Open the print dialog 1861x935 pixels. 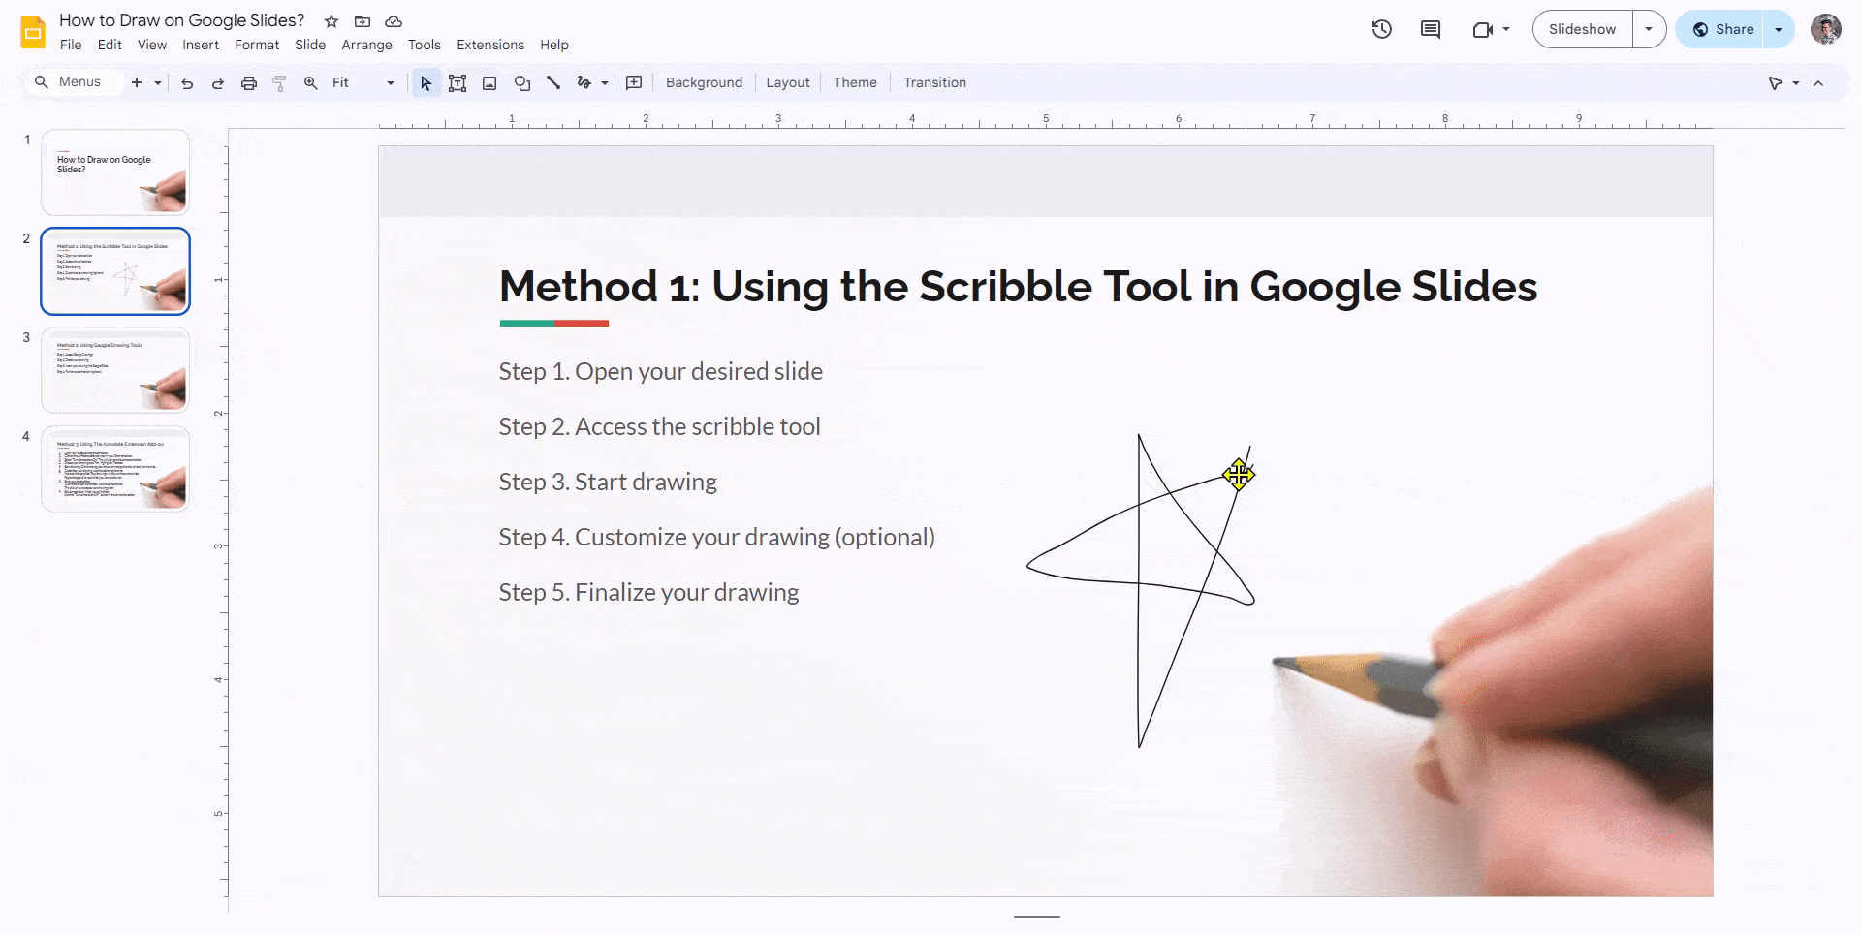point(248,82)
